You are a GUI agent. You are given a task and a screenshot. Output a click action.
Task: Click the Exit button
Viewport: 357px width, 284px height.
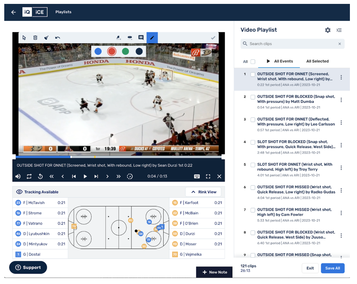click(310, 268)
